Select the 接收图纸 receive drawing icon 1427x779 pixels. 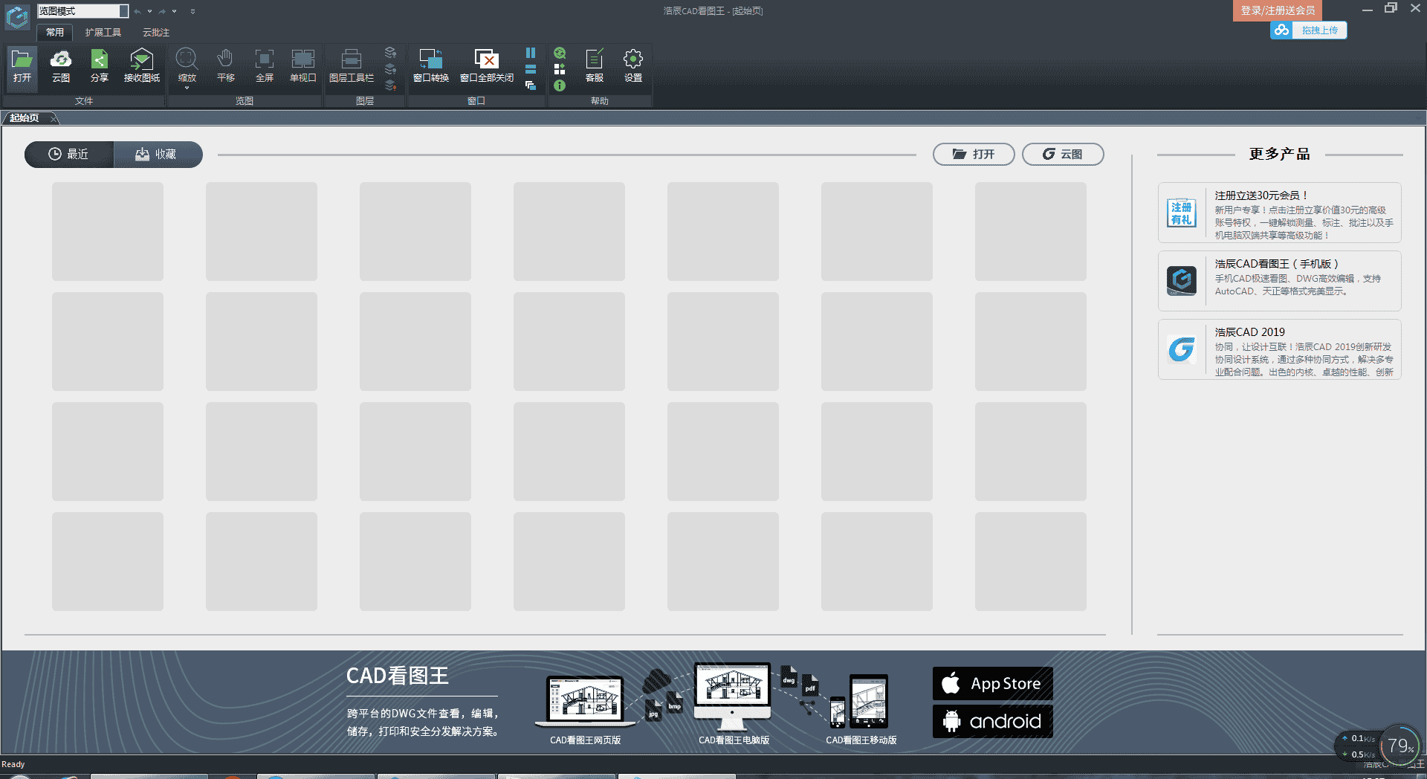(x=141, y=65)
